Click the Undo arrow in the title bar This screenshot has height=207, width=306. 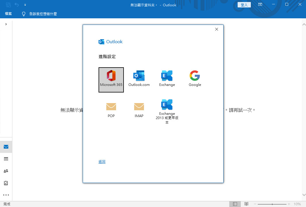(x=17, y=5)
